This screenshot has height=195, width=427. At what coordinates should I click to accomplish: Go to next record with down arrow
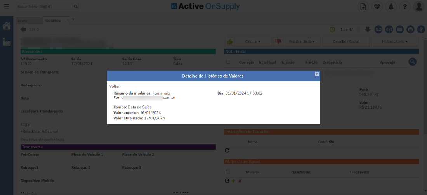[x=368, y=29]
